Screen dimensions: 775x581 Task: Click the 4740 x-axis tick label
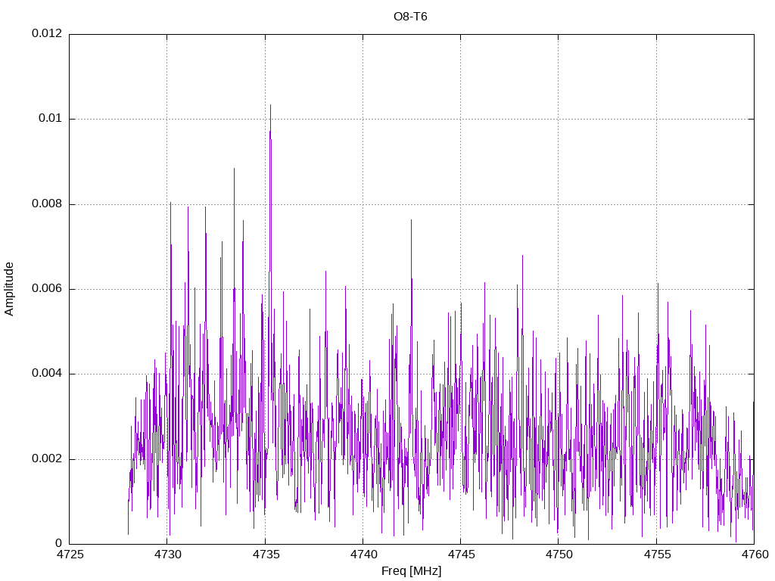[363, 555]
